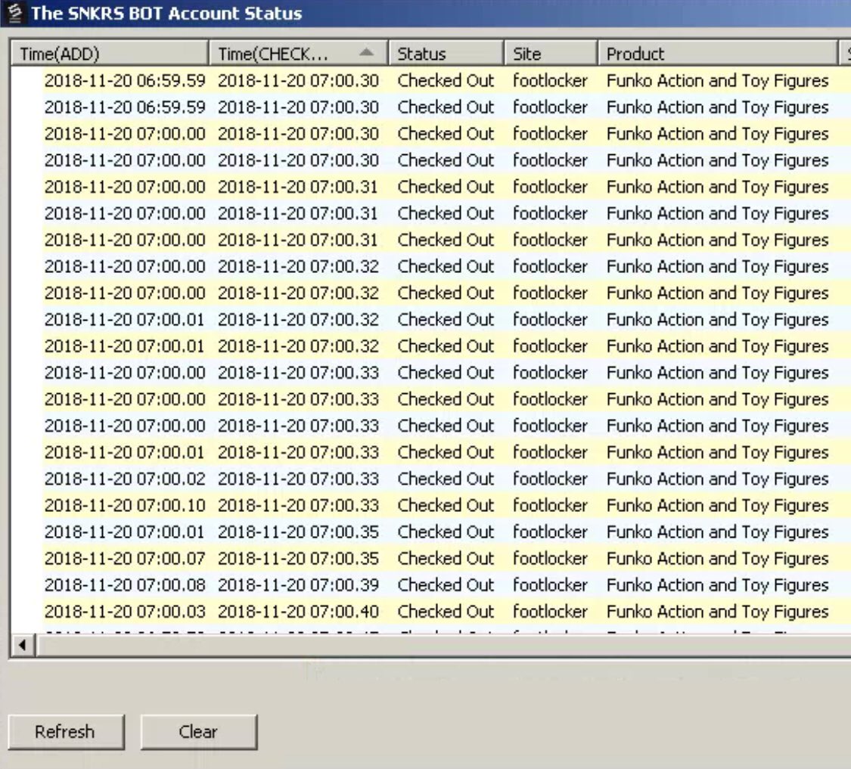Sort by the Site column header
Viewport: 851px width, 769px height.
click(551, 54)
